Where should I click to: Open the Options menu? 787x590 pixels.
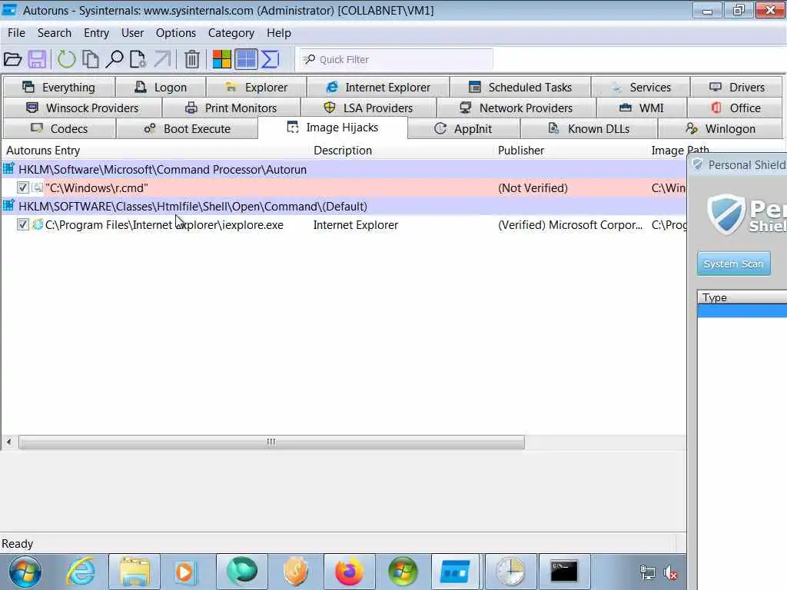[x=176, y=33]
